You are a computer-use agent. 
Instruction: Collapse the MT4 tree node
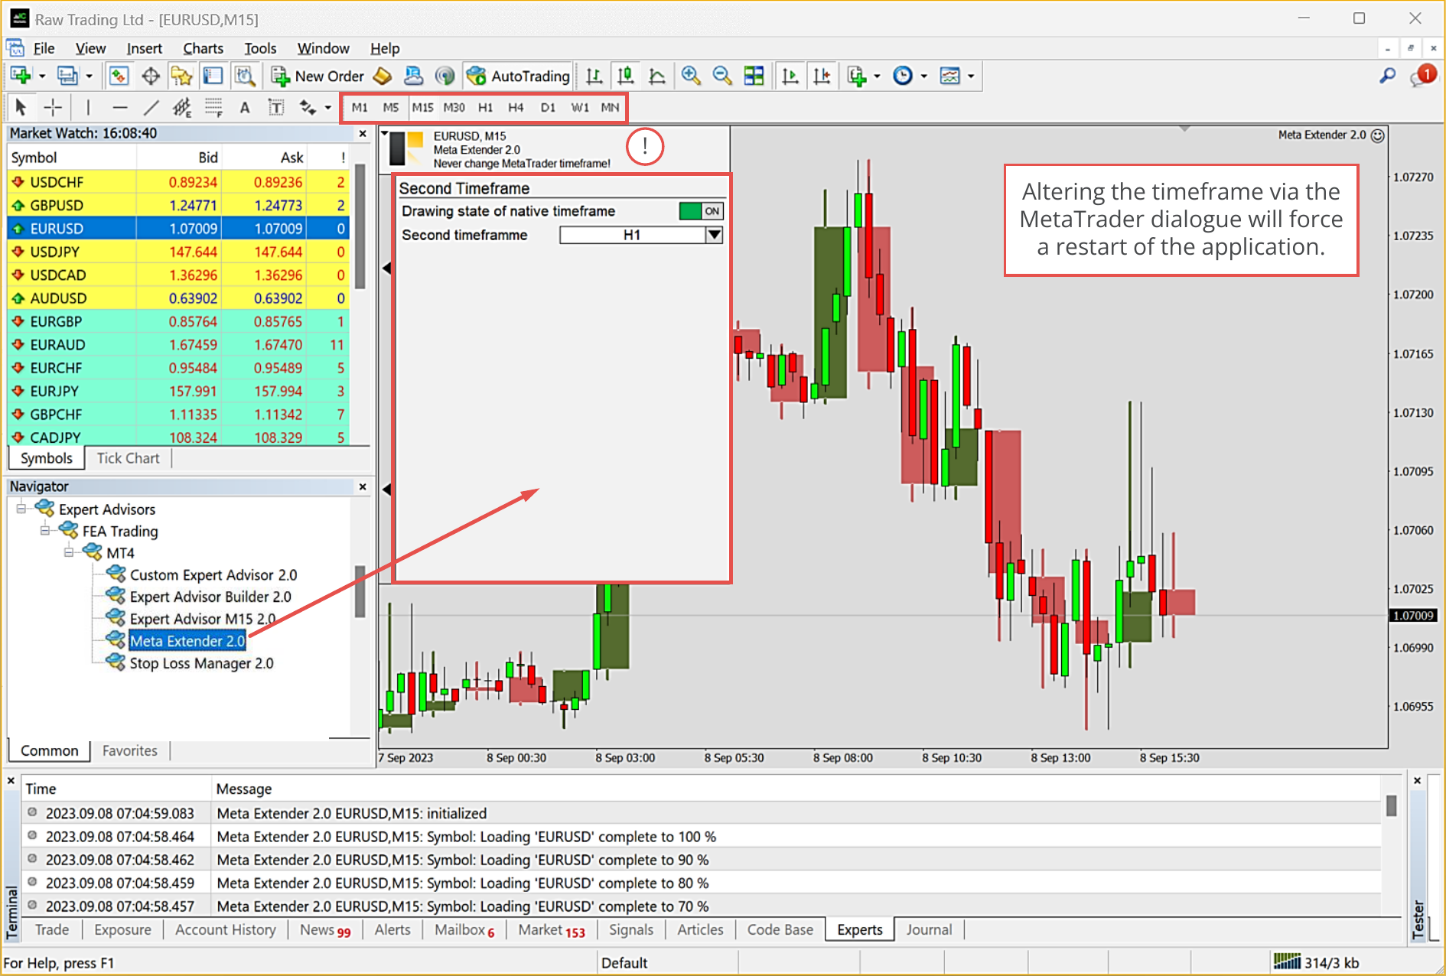pyautogui.click(x=69, y=552)
